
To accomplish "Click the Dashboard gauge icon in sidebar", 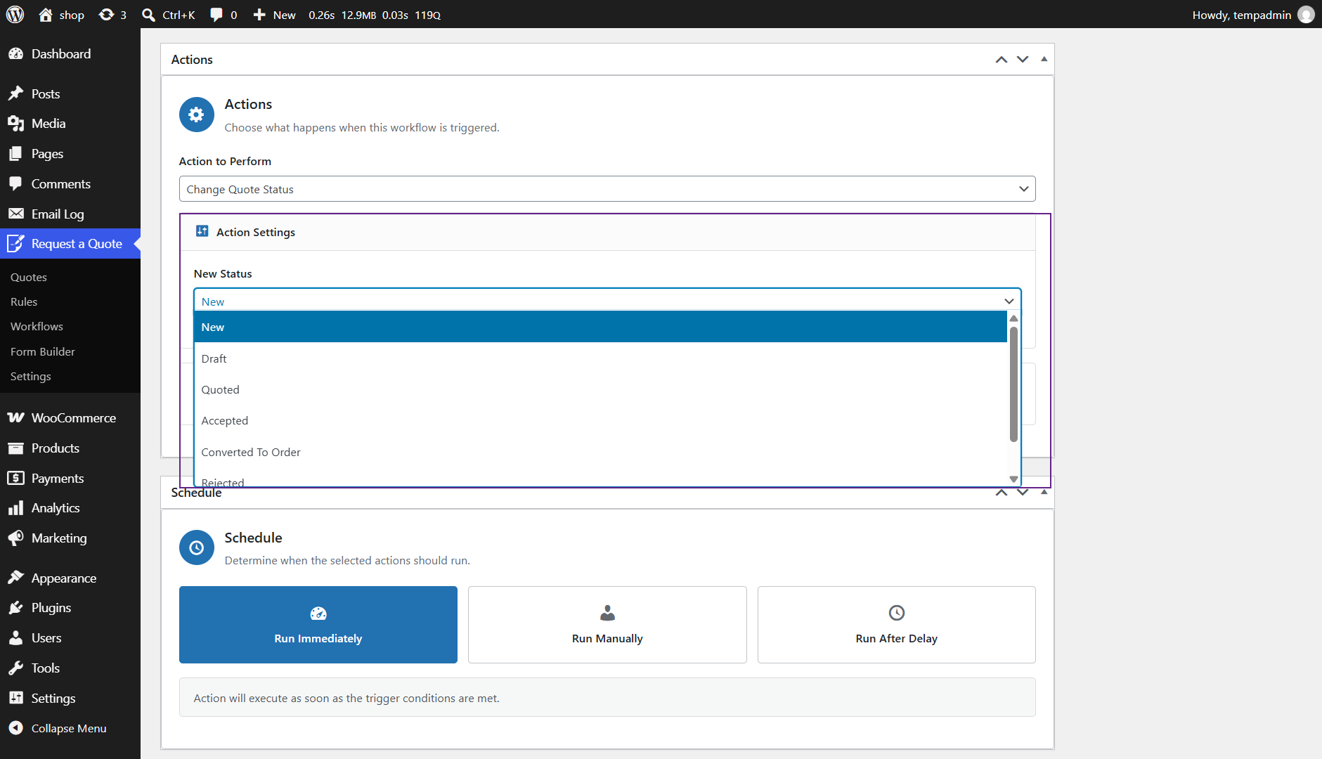I will click(x=15, y=54).
